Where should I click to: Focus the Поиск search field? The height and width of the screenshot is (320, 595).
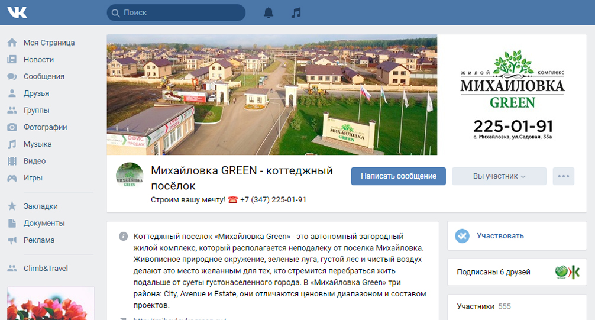click(x=176, y=12)
